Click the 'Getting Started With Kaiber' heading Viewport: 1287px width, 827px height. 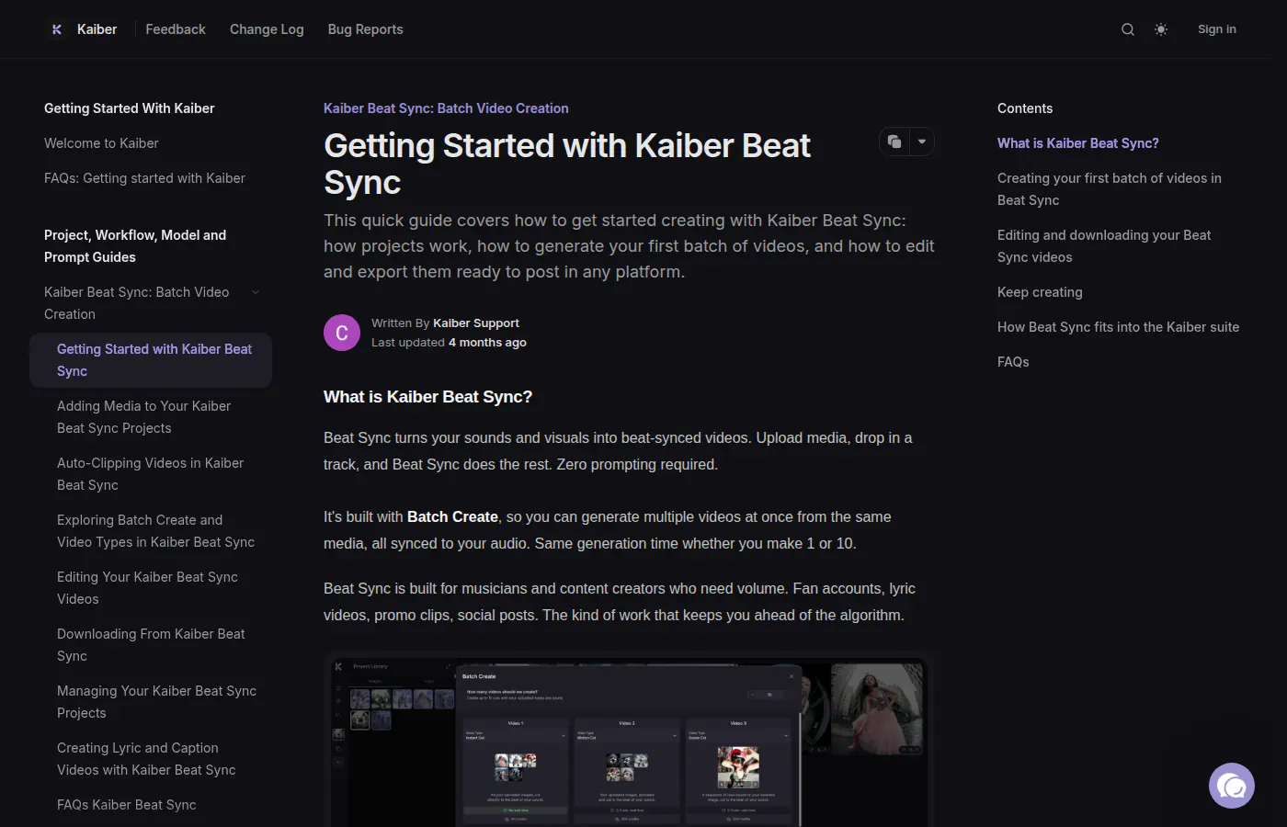click(129, 108)
